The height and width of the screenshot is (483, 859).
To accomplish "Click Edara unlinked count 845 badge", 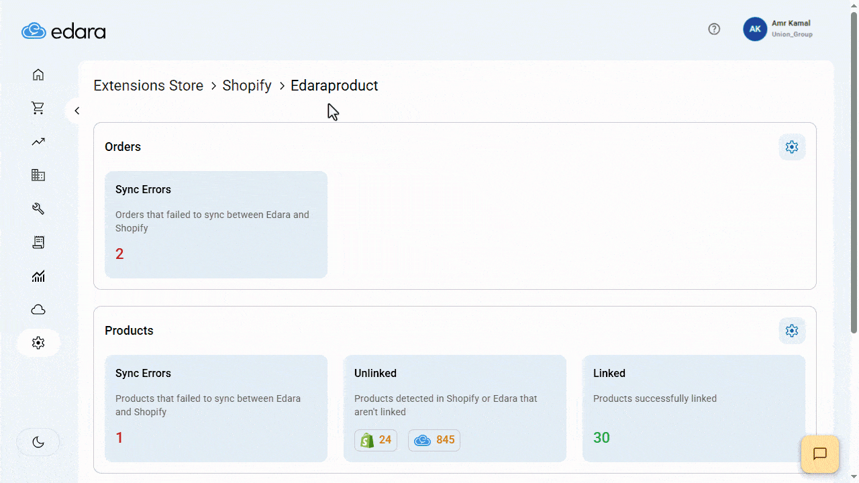I will click(x=434, y=440).
